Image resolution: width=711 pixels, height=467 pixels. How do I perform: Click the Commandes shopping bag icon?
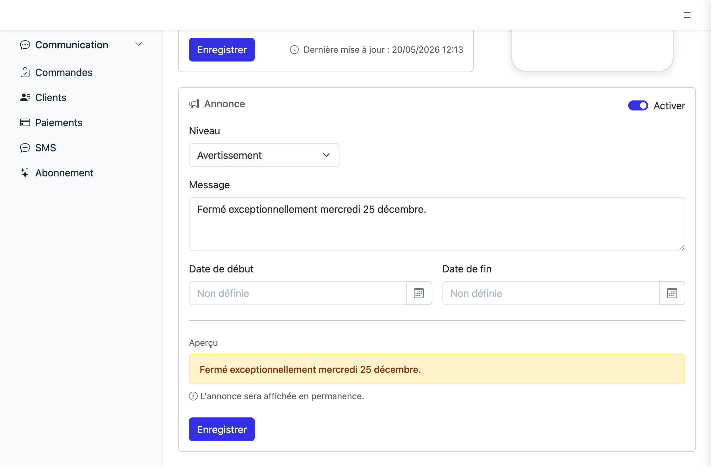point(25,72)
